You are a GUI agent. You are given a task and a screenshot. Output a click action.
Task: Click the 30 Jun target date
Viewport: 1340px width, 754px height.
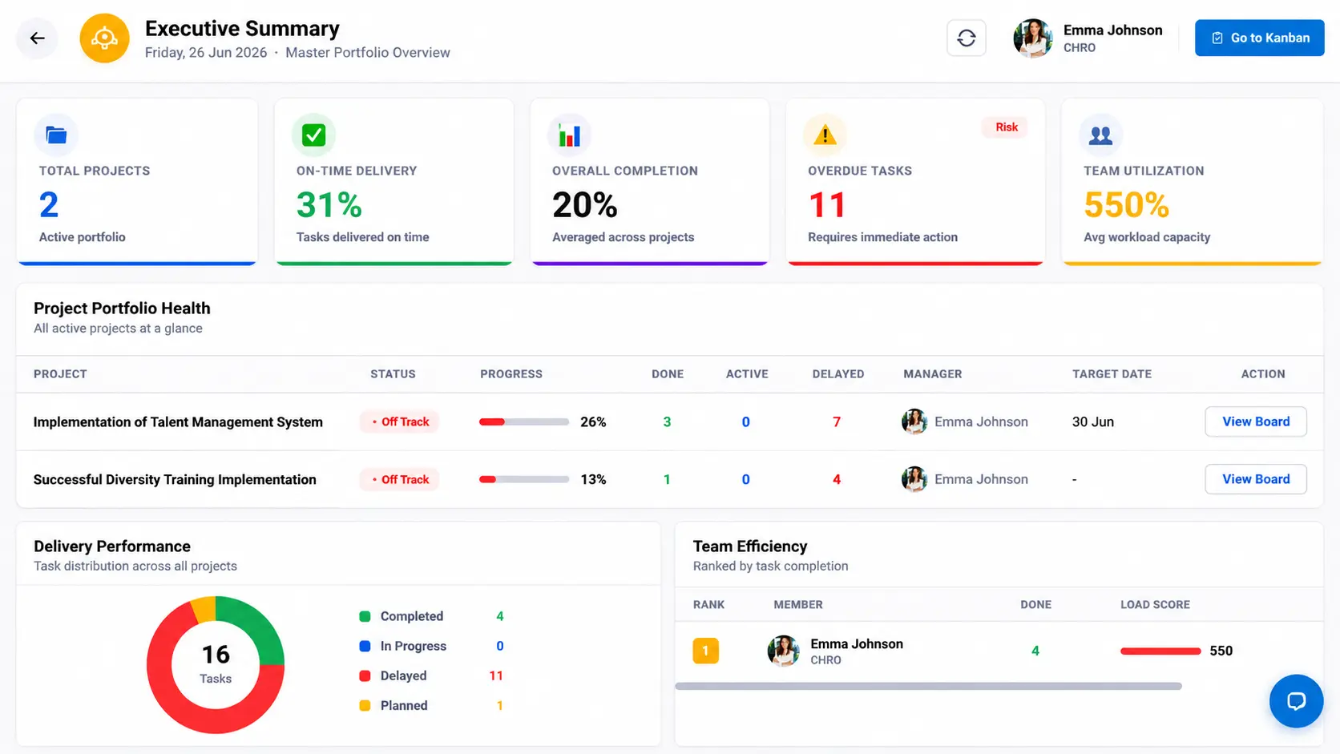coord(1093,421)
